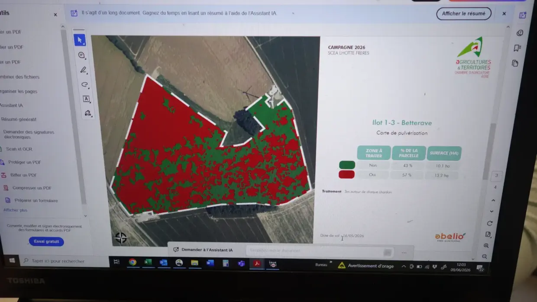Open Microsoft Teams from taskbar

(241, 263)
